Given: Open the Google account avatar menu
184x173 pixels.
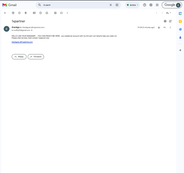Looking at the screenshot, I should 178,5.
